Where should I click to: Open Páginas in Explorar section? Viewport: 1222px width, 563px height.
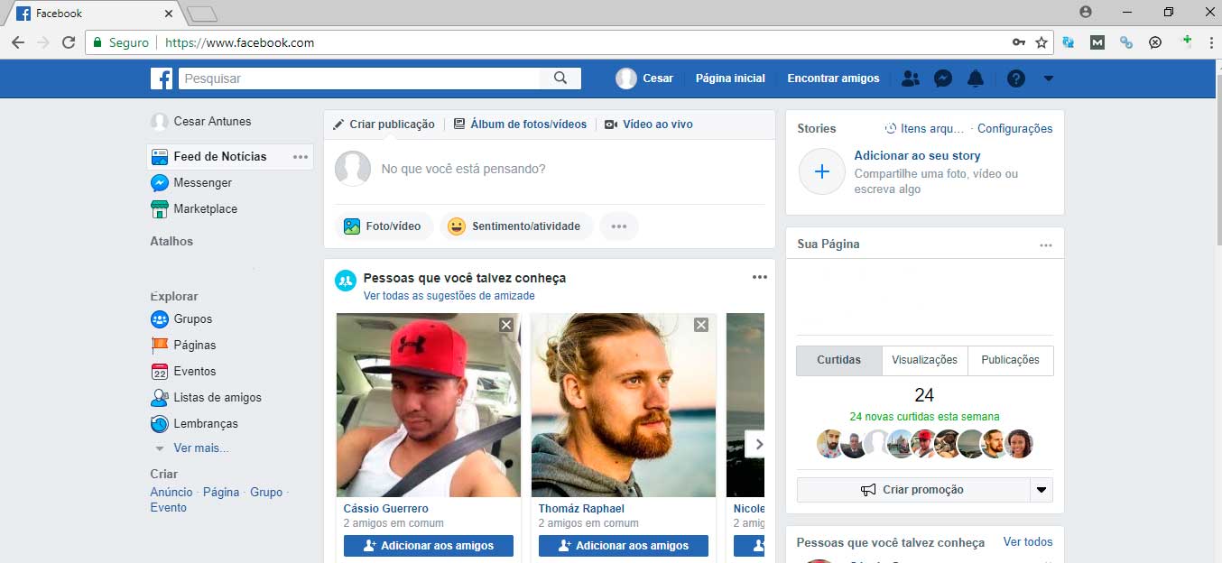point(183,345)
